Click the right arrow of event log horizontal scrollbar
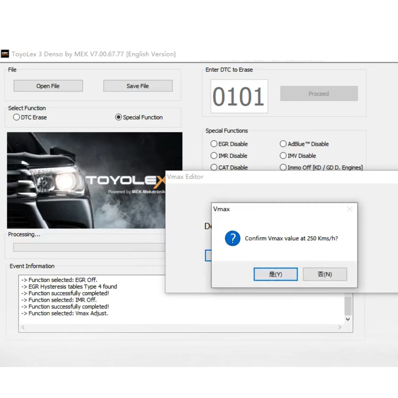The image size is (398, 398). coord(340,327)
